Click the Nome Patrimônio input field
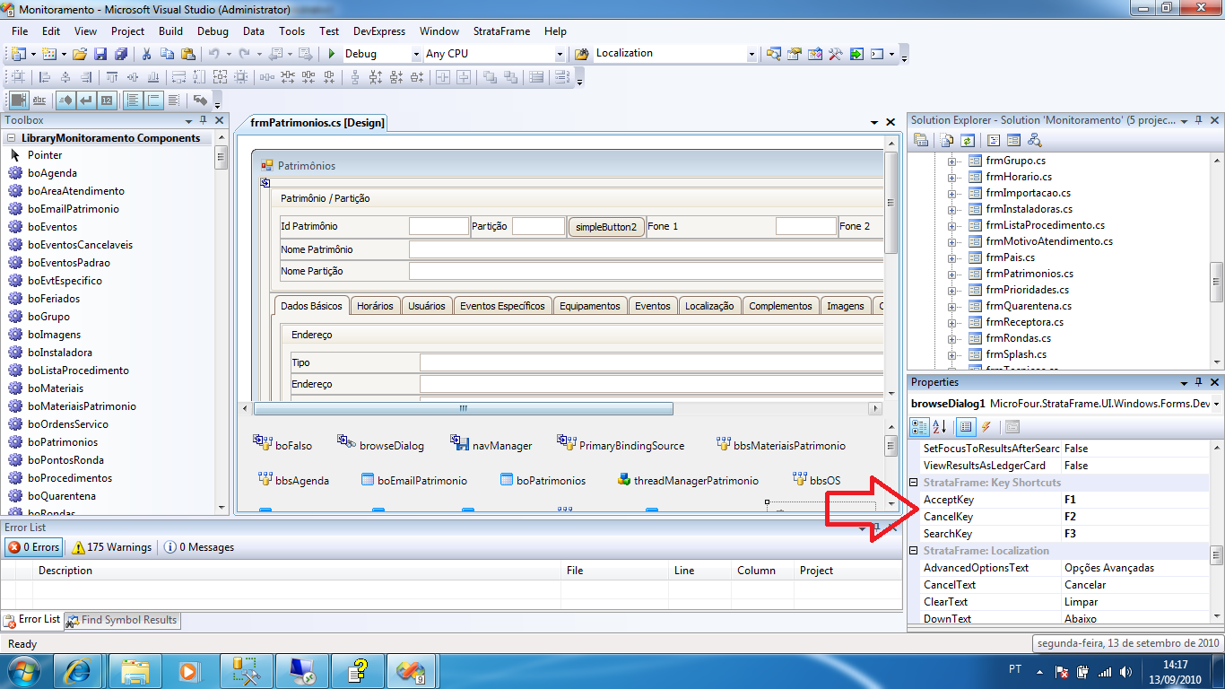Image resolution: width=1225 pixels, height=689 pixels. (x=646, y=249)
